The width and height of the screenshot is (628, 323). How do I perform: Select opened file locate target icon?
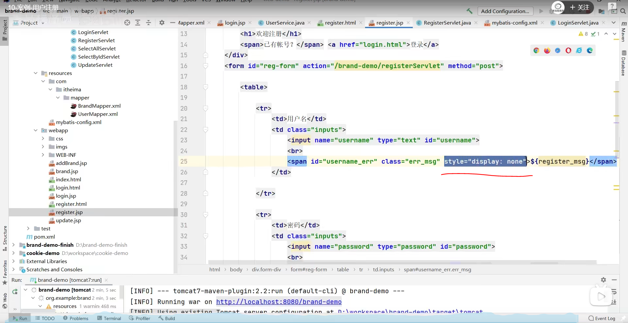[x=127, y=23]
